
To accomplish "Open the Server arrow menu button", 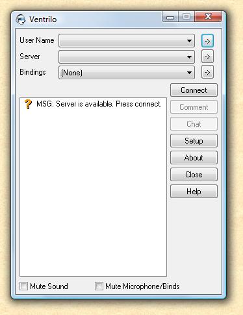I will point(207,57).
